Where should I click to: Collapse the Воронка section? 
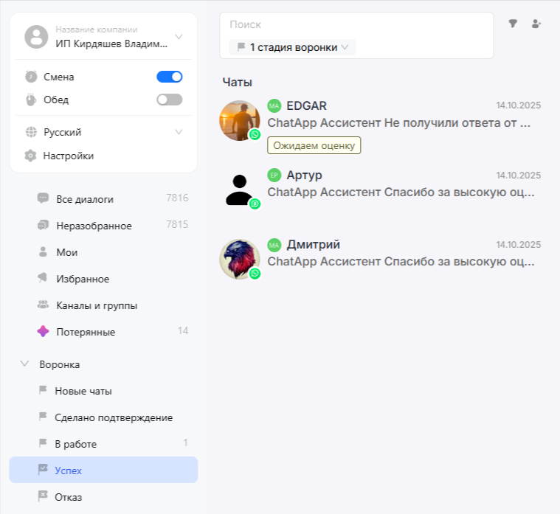24,364
